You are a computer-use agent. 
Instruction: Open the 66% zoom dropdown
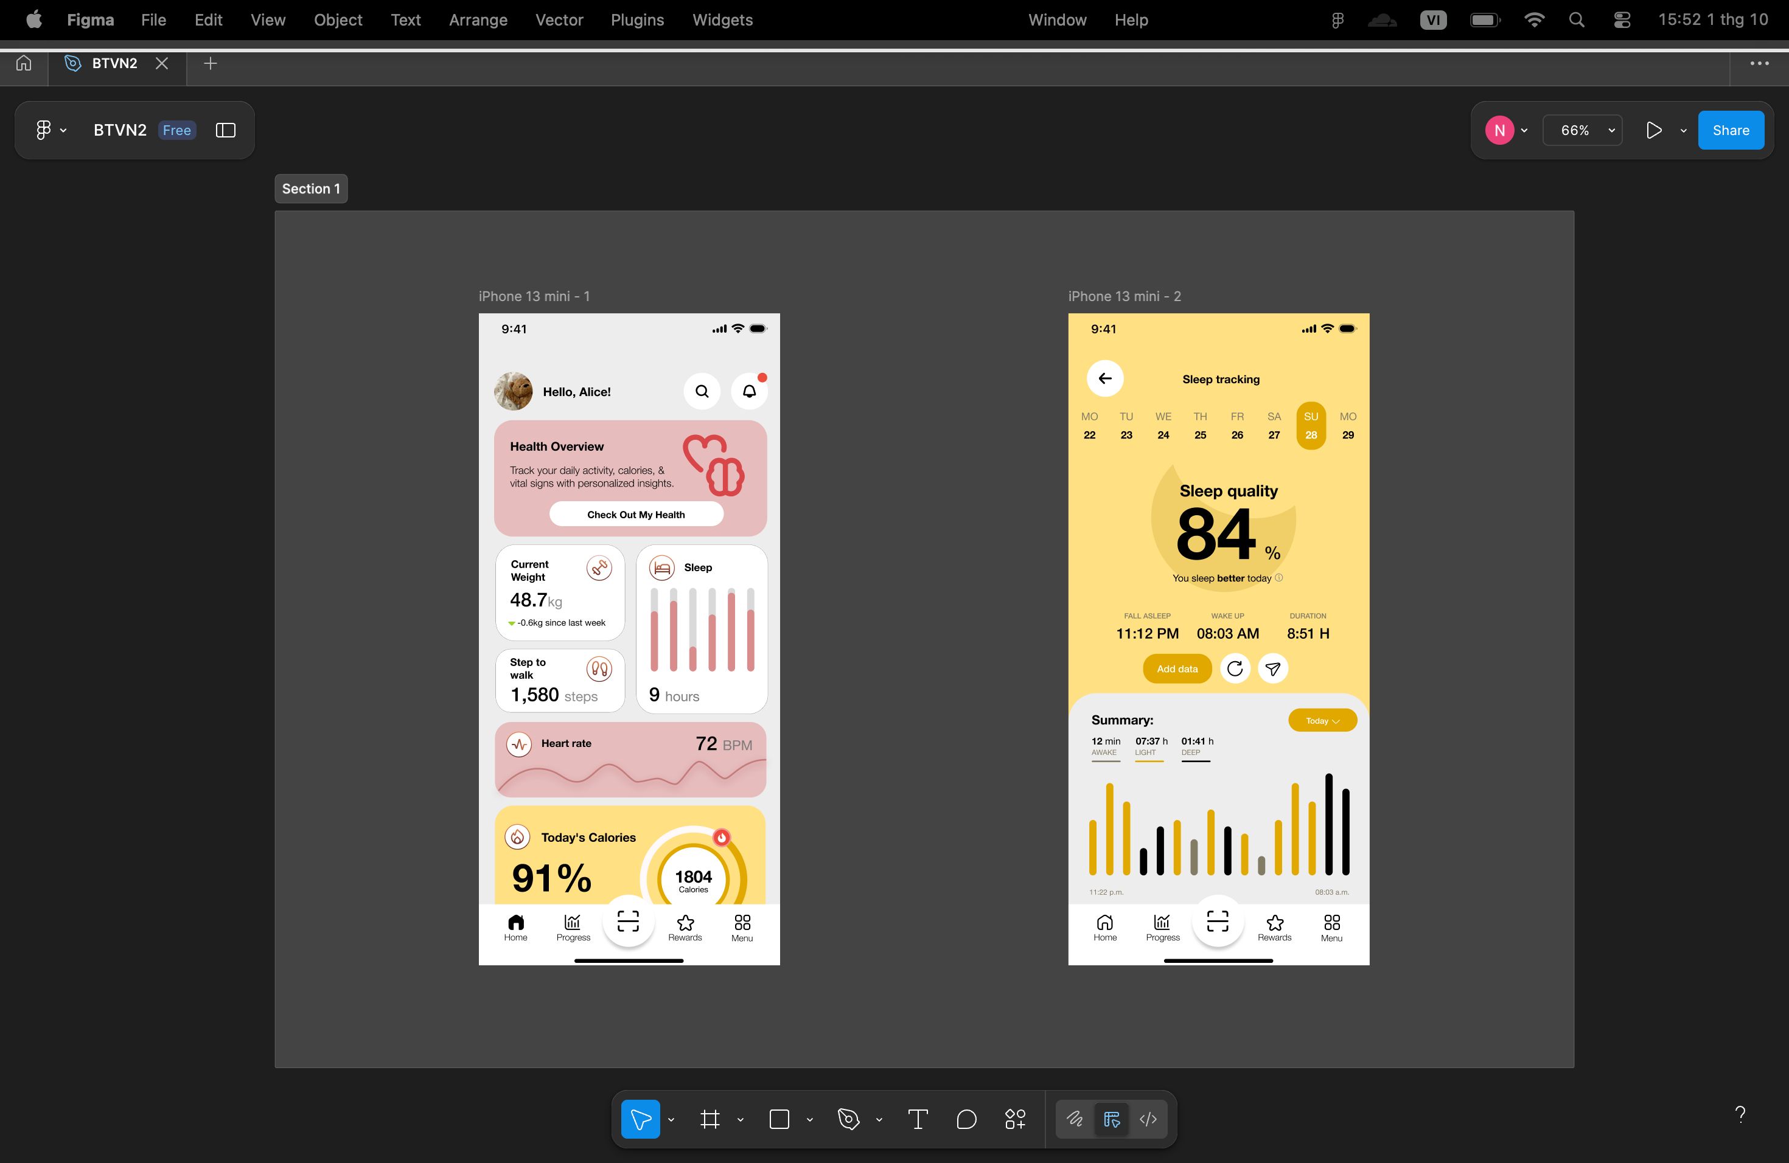coord(1582,130)
